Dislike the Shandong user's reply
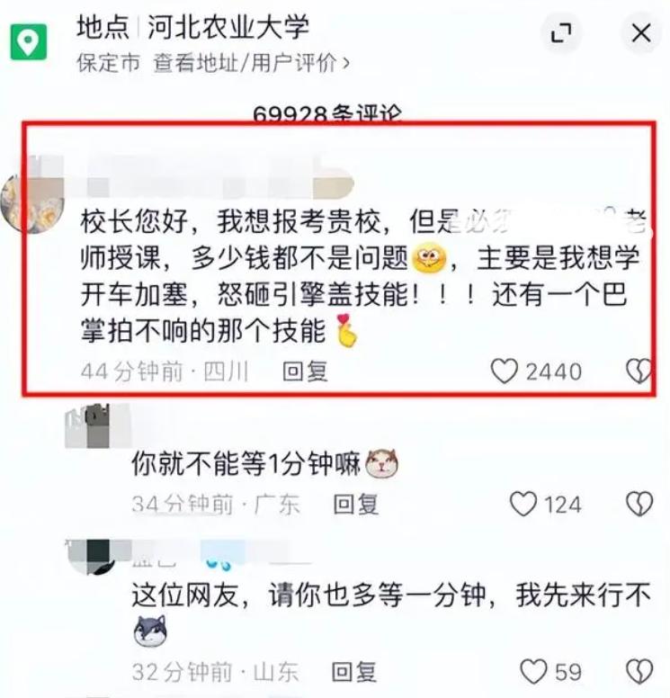Image resolution: width=670 pixels, height=698 pixels. (639, 671)
